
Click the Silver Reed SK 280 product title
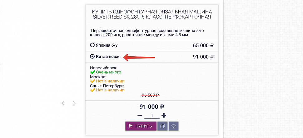click(152, 14)
